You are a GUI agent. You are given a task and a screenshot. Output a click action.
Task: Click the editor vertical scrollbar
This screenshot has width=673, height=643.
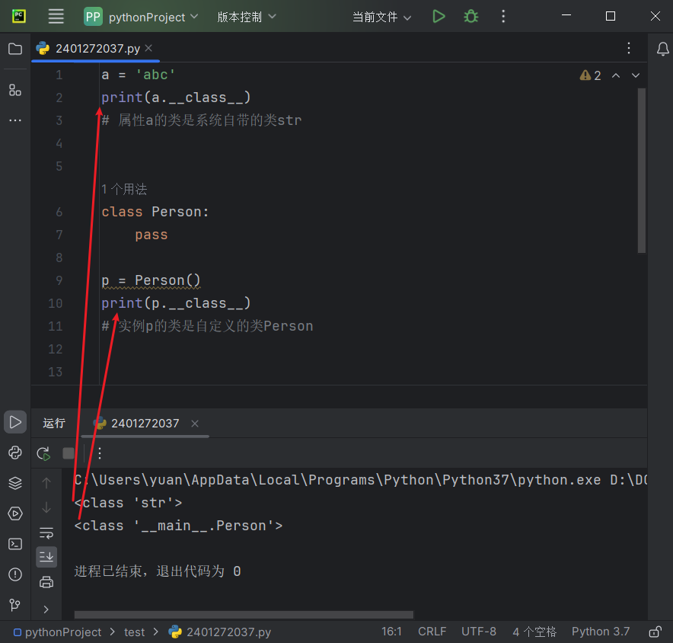click(642, 171)
